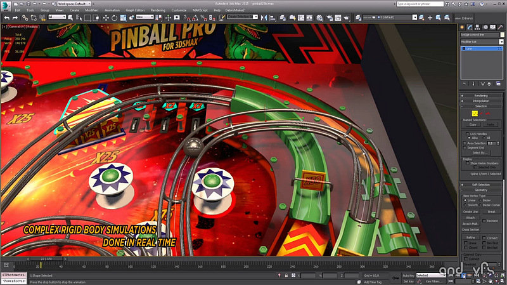The image size is (507, 285).
Task: Click the Redo arrow in the main toolbar
Action: [15, 18]
